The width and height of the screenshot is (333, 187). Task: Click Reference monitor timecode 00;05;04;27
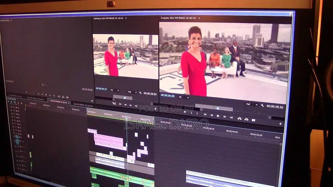101,89
